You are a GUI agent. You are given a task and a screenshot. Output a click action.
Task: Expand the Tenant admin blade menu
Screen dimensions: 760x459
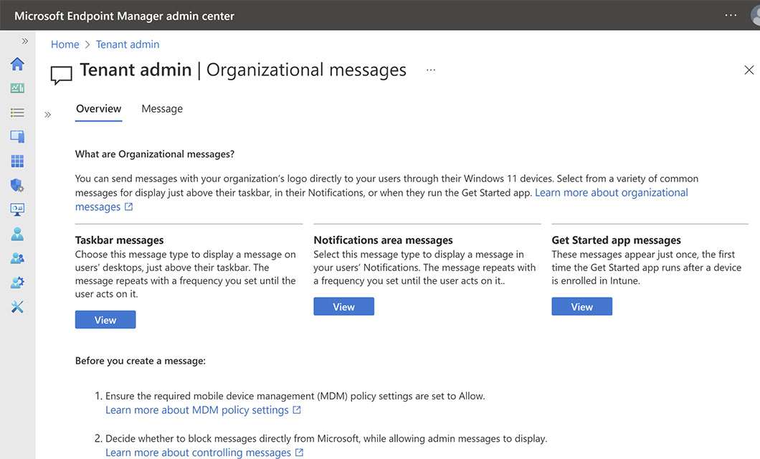48,115
